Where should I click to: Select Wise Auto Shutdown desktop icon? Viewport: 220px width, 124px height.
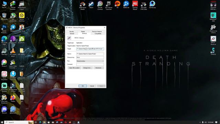point(4,99)
